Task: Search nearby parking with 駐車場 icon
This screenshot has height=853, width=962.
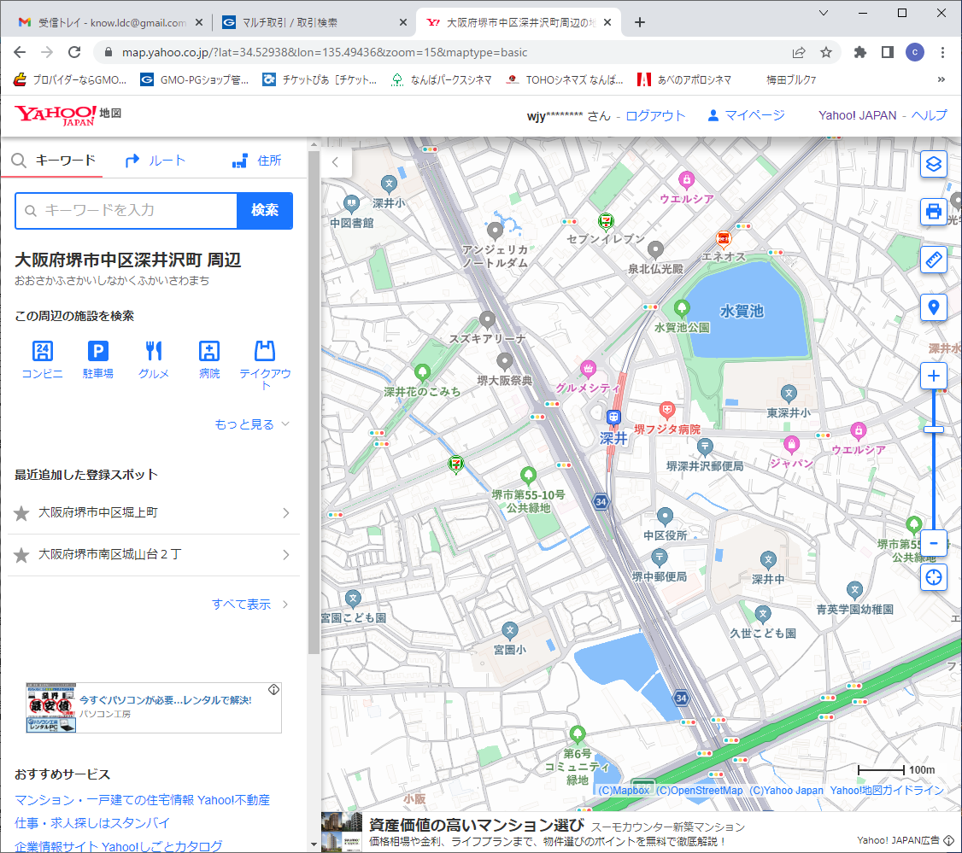Action: pos(98,351)
